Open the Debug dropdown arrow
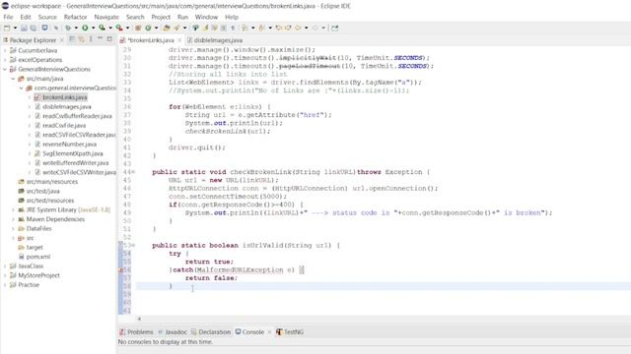The width and height of the screenshot is (631, 354). (76, 28)
